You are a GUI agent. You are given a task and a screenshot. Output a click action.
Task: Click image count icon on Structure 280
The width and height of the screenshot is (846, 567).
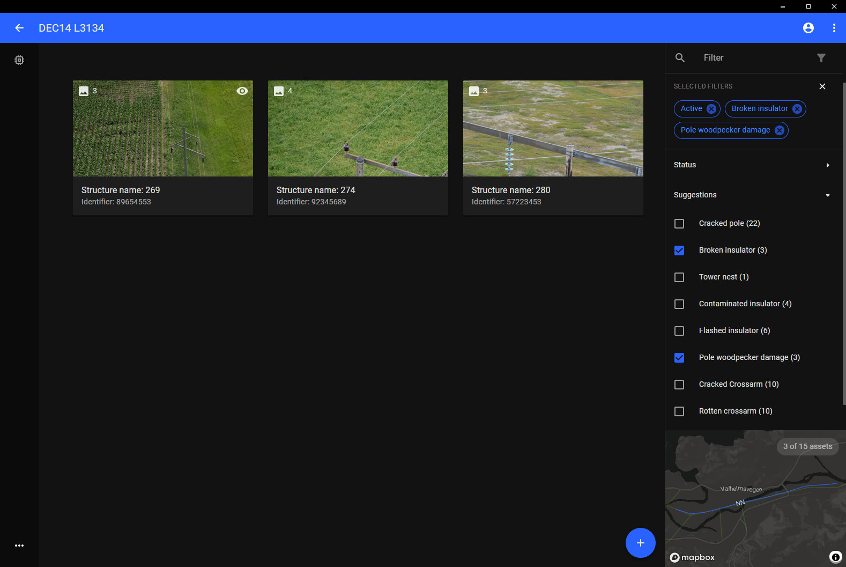click(x=474, y=91)
